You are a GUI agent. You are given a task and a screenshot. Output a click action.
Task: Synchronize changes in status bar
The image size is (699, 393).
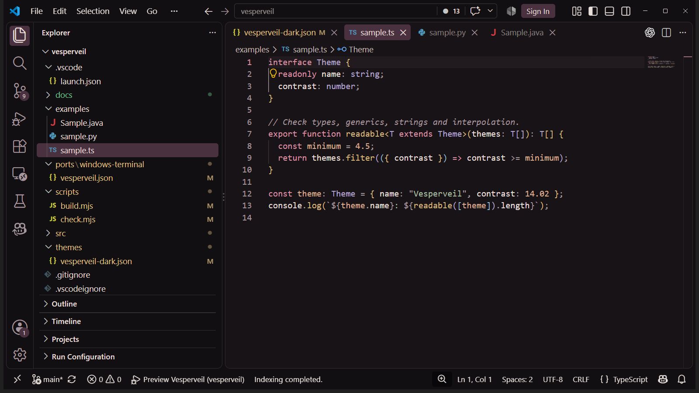[72, 379]
